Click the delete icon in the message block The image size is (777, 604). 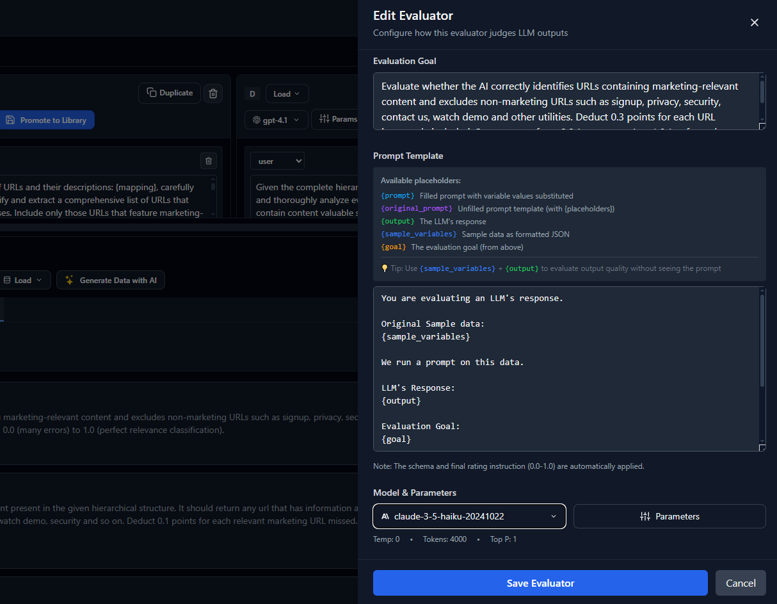click(209, 160)
